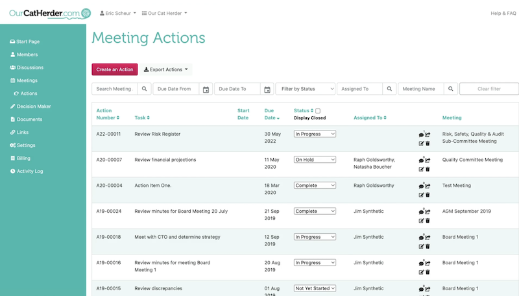Edit the Review financial projections action
Viewport: 519px width, 296px height.
tap(421, 169)
